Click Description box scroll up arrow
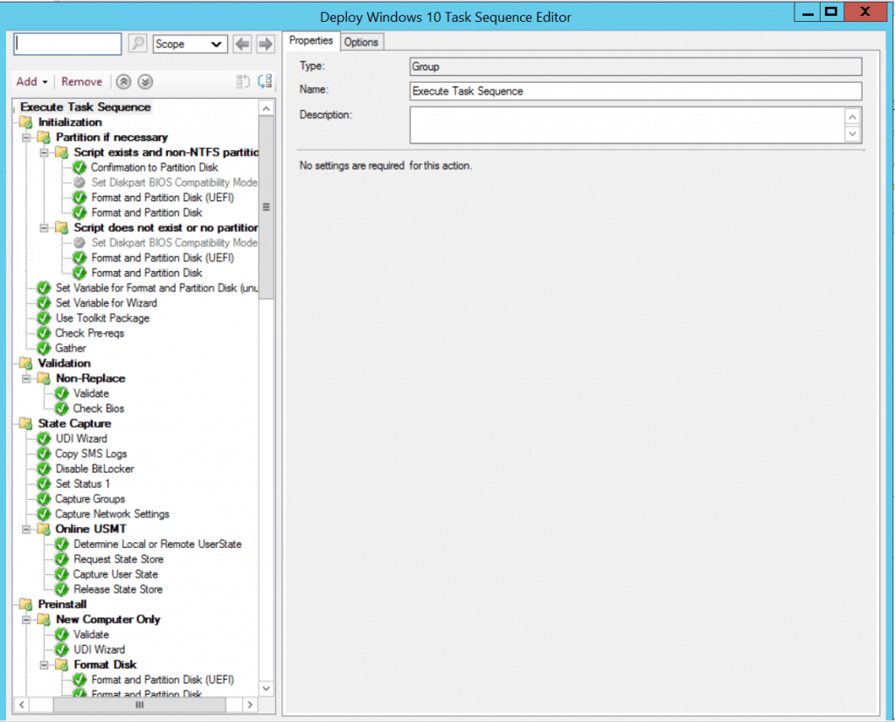The image size is (895, 722). pos(852,117)
